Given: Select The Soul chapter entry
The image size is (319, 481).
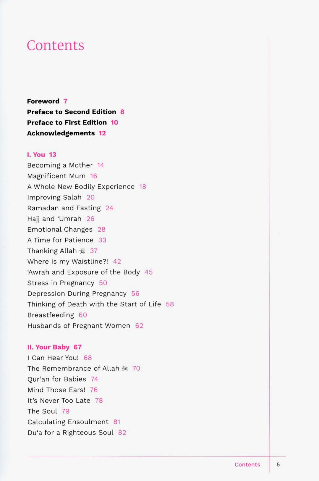Looking at the screenshot, I should [x=42, y=411].
